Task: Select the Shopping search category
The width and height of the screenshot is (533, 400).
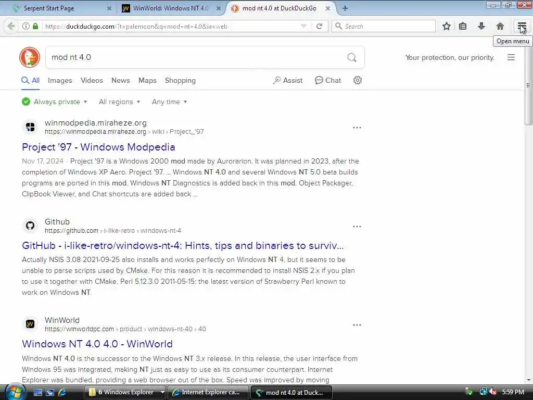Action: point(180,81)
